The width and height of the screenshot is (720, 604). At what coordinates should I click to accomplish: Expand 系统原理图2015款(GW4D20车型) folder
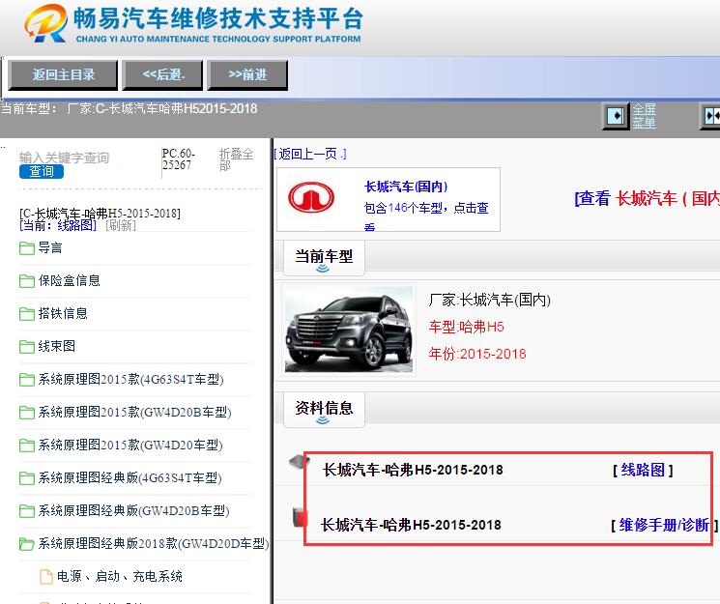tap(130, 446)
